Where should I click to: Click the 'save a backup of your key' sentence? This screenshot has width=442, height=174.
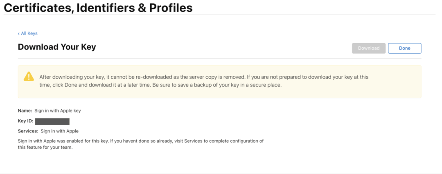pyautogui.click(x=217, y=85)
